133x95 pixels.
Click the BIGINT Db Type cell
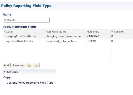(x=98, y=41)
